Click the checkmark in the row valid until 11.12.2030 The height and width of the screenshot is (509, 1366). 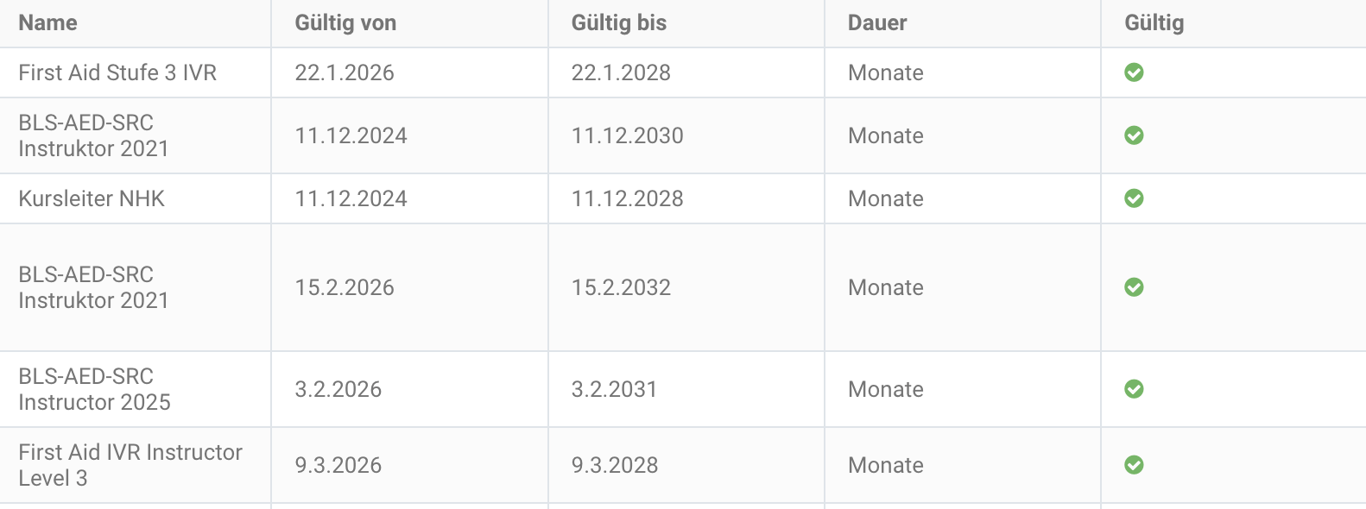(1134, 135)
